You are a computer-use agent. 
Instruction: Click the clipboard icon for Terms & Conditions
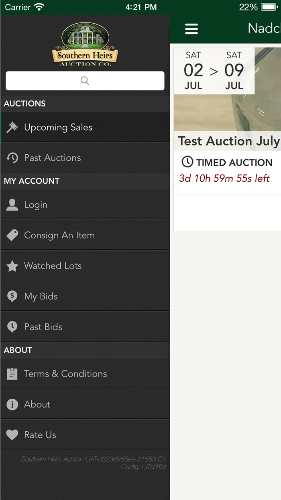pos(12,373)
